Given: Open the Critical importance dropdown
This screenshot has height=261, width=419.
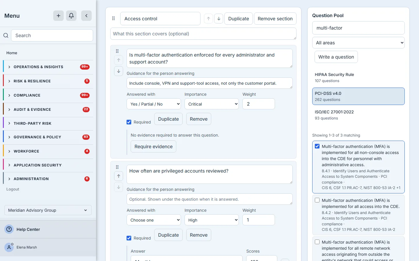Looking at the screenshot, I should pyautogui.click(x=212, y=104).
